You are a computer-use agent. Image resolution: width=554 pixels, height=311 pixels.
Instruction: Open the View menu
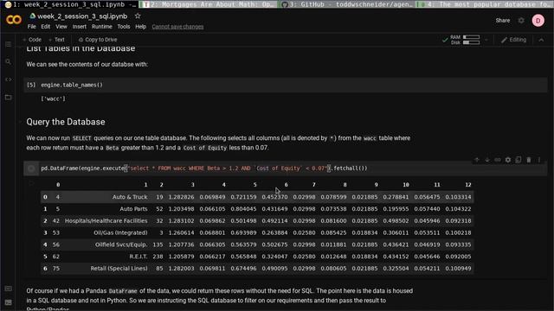tap(61, 27)
